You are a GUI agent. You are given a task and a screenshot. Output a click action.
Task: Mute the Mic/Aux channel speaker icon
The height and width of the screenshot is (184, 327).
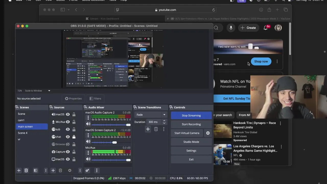[88, 159]
